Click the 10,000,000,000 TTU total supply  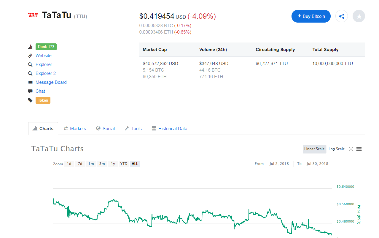click(x=332, y=64)
